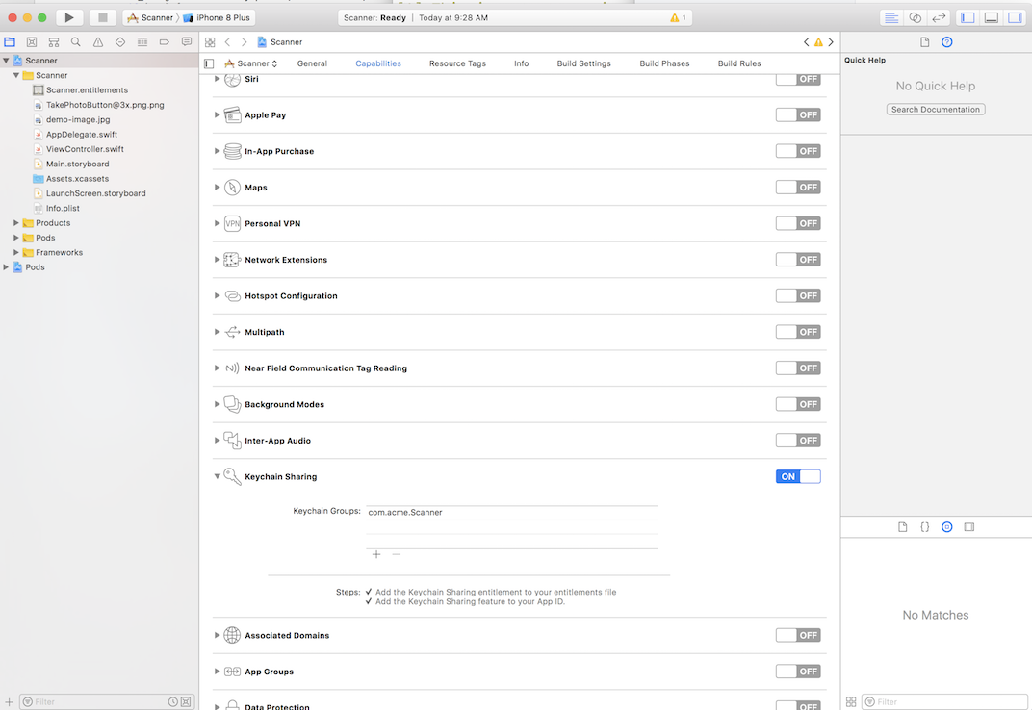The width and height of the screenshot is (1032, 710).
Task: Open the Find navigator
Action: coord(76,42)
